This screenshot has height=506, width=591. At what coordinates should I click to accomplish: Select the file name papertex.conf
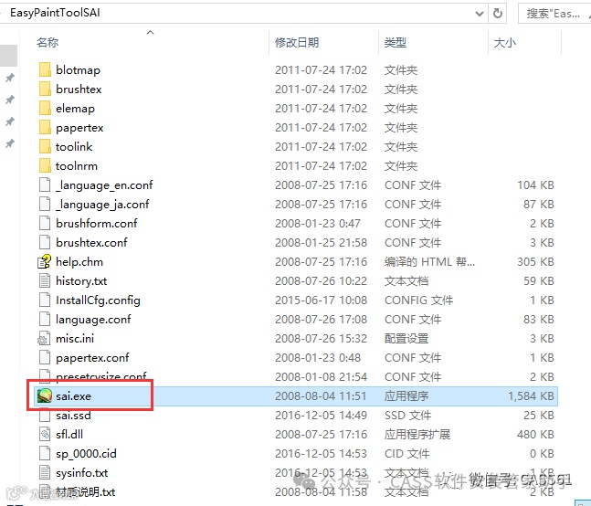click(92, 357)
